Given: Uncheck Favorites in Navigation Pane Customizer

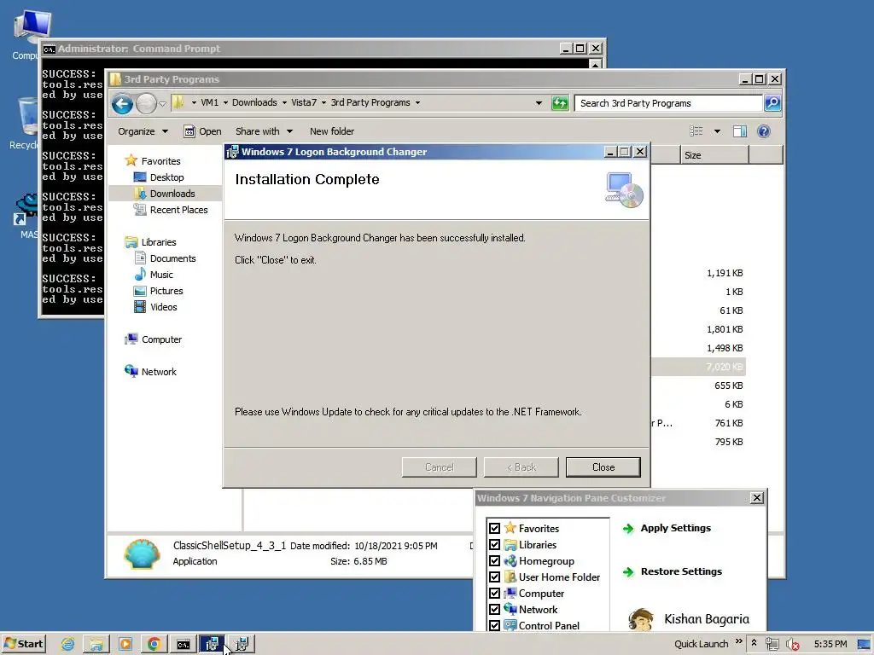Looking at the screenshot, I should pos(494,528).
